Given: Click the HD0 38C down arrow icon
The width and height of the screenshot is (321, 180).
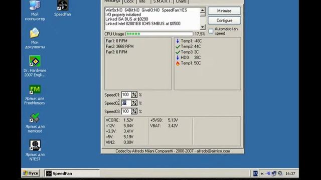Looking at the screenshot, I should 178,58.
